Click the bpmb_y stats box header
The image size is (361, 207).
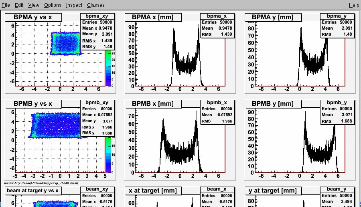(337, 102)
